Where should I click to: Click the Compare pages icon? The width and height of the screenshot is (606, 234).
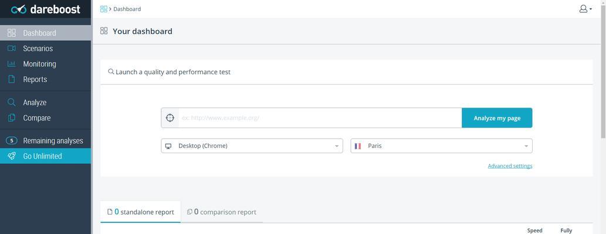click(12, 118)
